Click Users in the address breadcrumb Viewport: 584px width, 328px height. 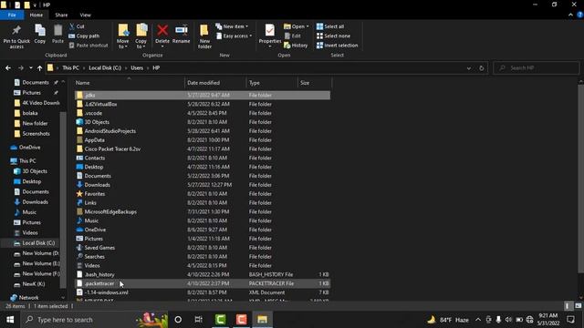pos(137,68)
